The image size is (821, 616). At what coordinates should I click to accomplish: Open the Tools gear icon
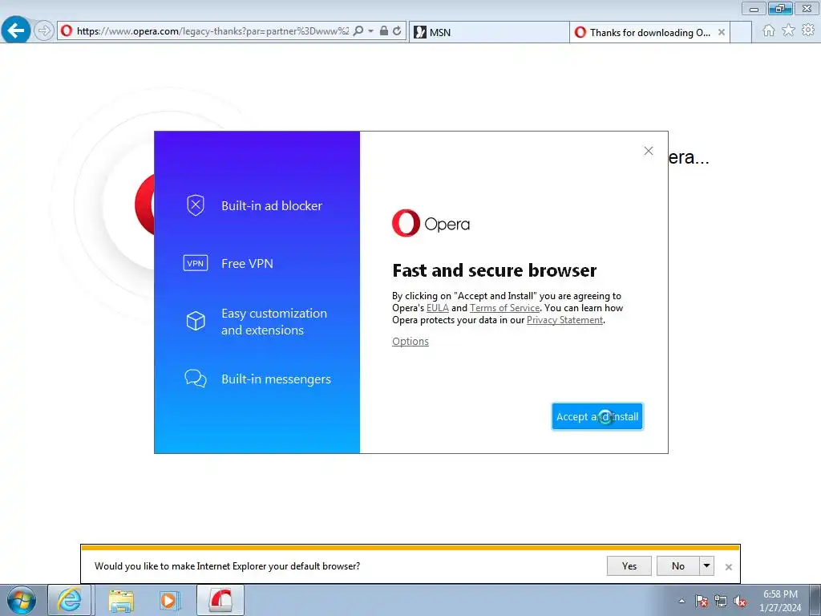click(808, 30)
